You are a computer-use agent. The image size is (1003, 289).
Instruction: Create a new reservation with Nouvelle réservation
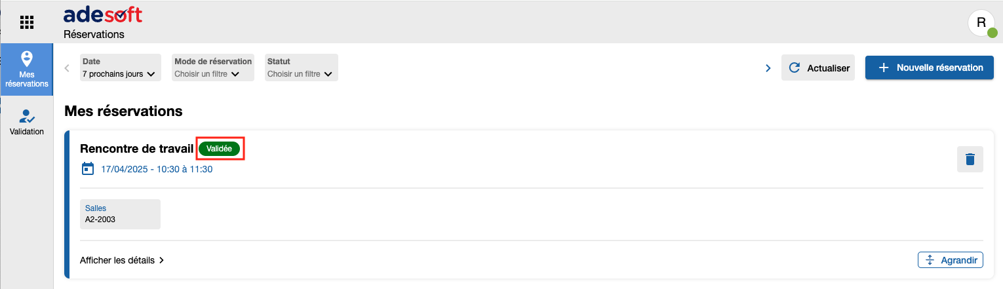(x=930, y=67)
